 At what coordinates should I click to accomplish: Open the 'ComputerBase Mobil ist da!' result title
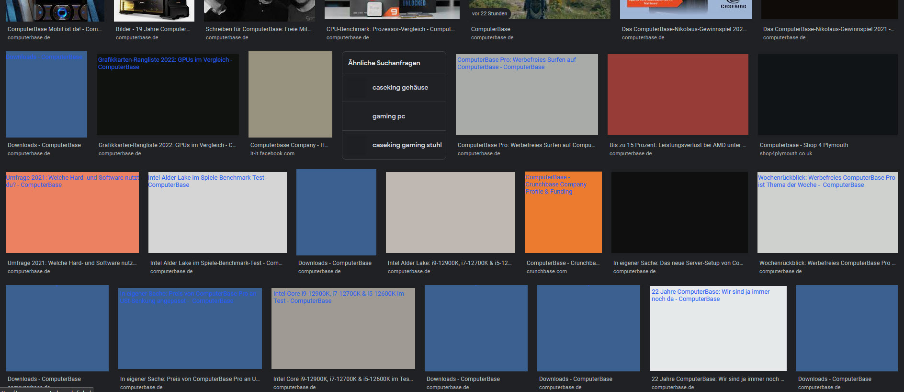point(55,29)
